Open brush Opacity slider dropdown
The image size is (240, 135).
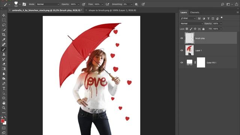(78, 4)
